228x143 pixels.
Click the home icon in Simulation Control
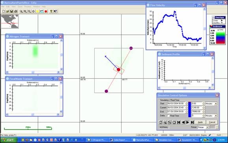[161, 122]
